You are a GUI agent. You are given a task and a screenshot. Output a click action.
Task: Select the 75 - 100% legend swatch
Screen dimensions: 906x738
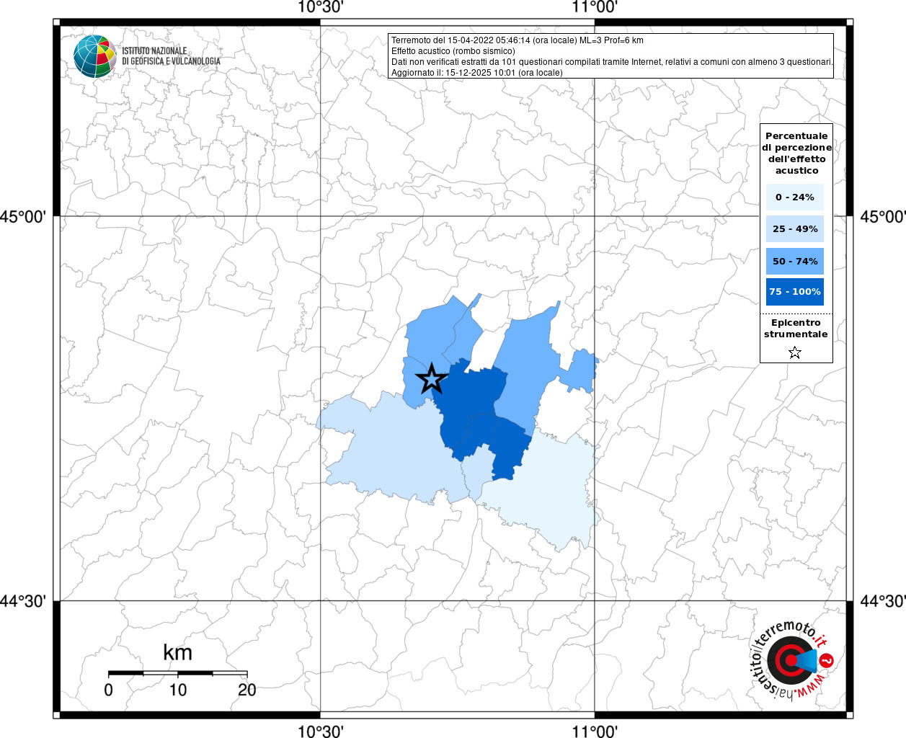795,292
